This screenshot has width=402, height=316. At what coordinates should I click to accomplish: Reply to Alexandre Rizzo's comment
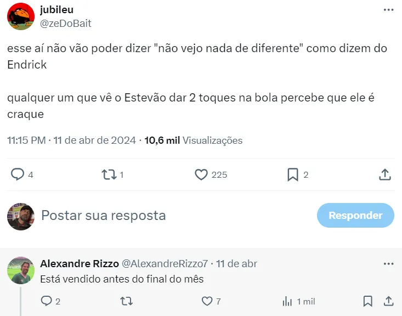[x=47, y=301]
